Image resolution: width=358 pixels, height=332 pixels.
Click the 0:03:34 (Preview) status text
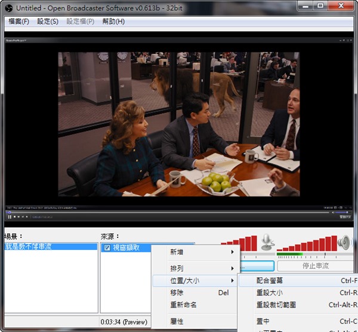pos(124,322)
